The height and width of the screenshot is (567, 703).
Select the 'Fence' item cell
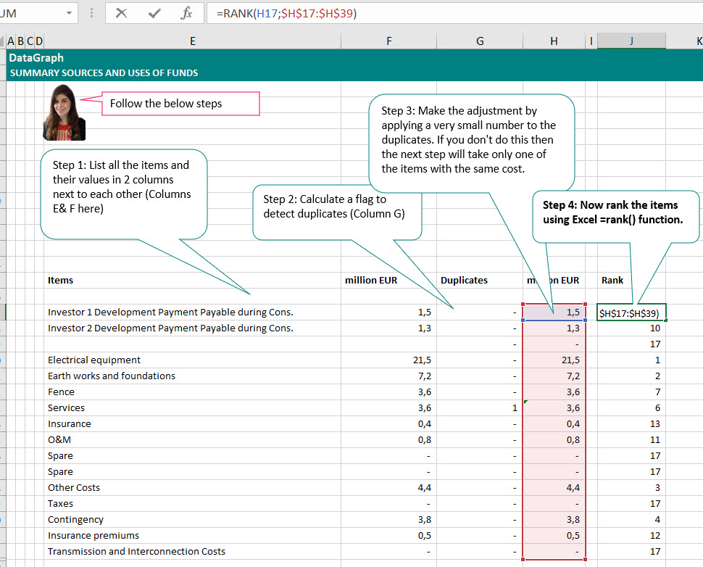tap(192, 392)
